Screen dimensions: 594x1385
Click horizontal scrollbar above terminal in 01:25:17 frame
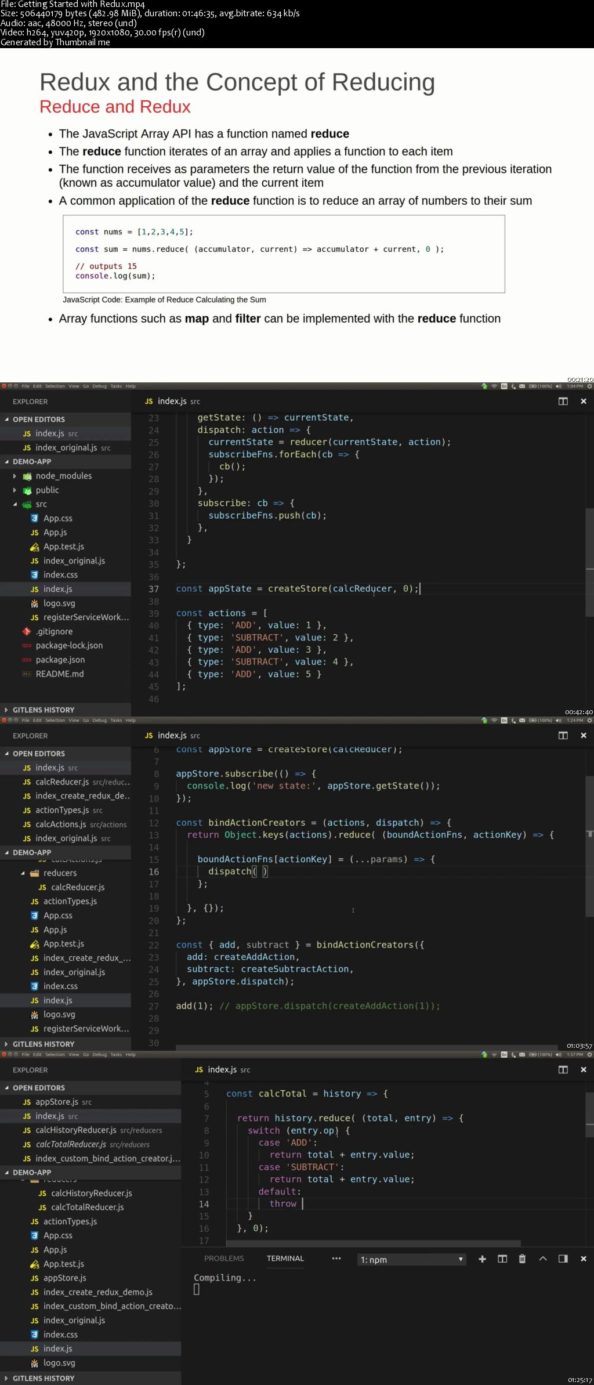point(373,1243)
